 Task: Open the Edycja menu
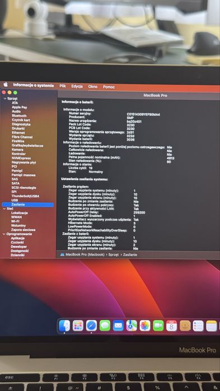coord(77,86)
